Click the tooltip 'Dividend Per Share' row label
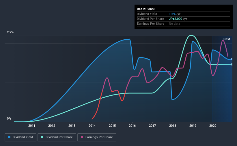This screenshot has height=146, width=237. [150, 19]
